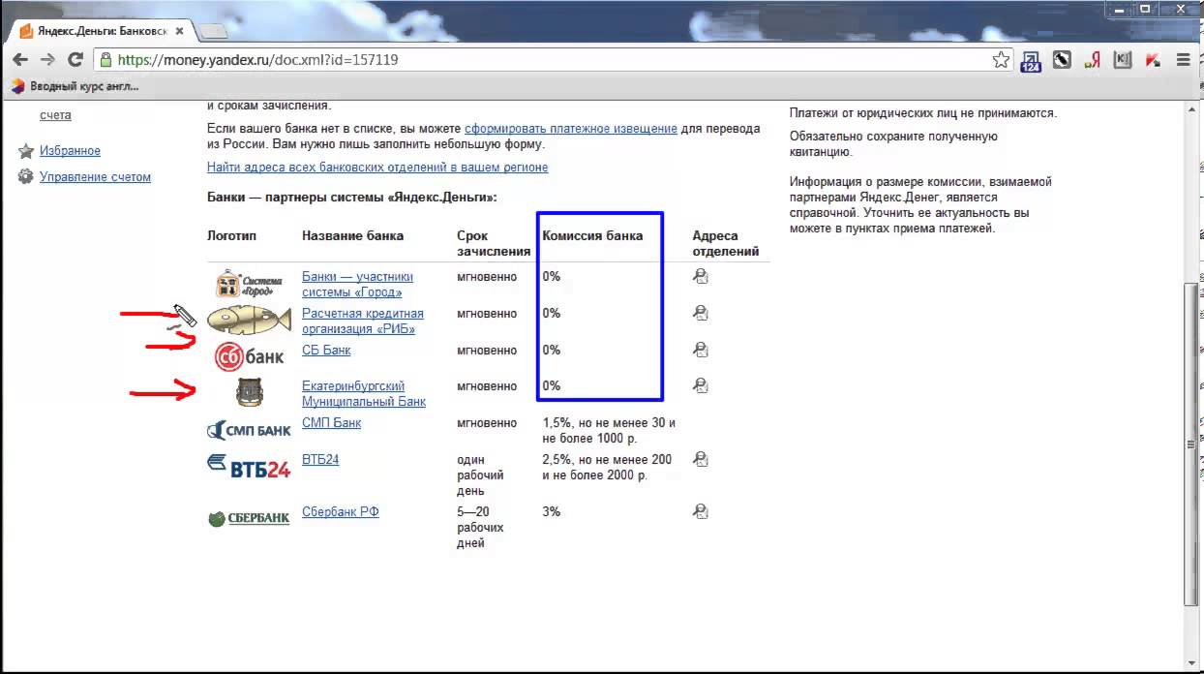The image size is (1204, 674).
Task: Click the heading Банки — партнеры системы «Яндекс.Деньги»
Action: pos(351,198)
